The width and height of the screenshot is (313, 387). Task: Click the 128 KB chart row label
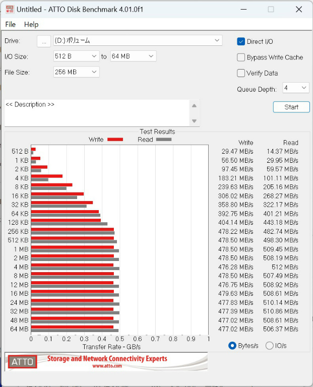[x=18, y=222]
